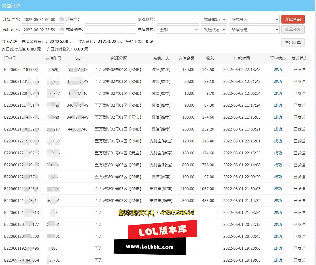316x265 pixels.
Task: Select payment time 2022-06-01 21:14:32
Action: [x=242, y=201]
